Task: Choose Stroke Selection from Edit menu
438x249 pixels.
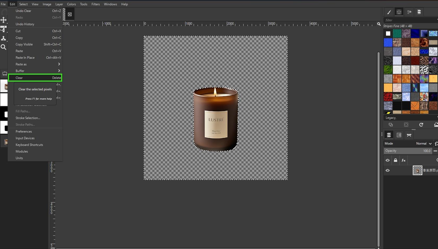Action: 35,118
